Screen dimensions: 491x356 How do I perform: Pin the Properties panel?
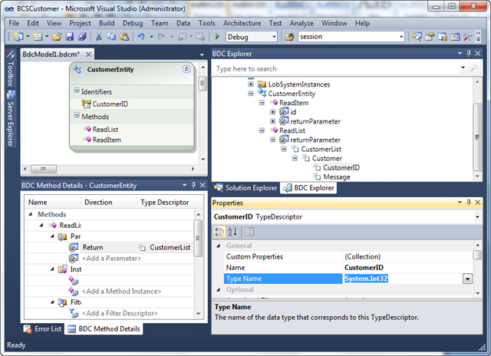pos(469,203)
